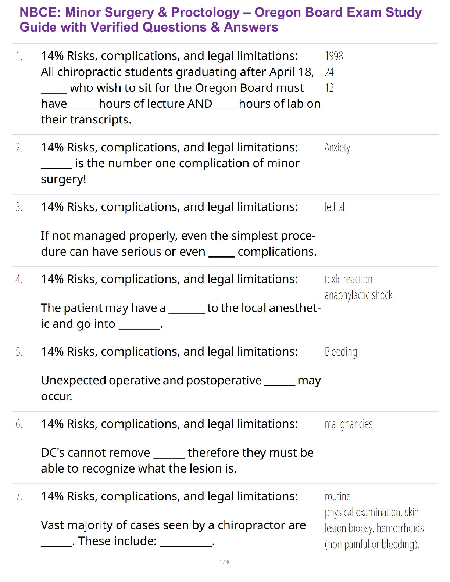This screenshot has height=582, width=450.
Task: Click the purple study guide title heading
Action: 221,20
